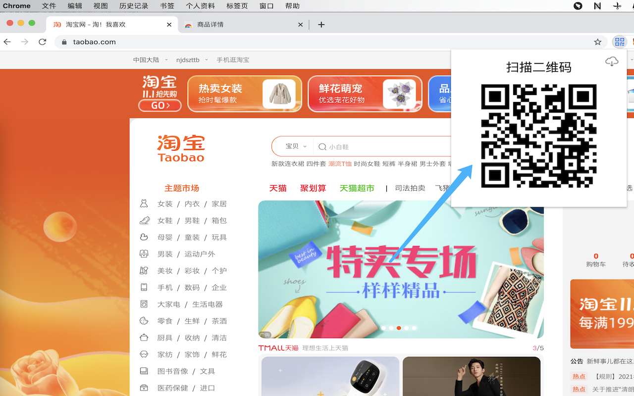Close the 淘宝网 tab

click(169, 24)
